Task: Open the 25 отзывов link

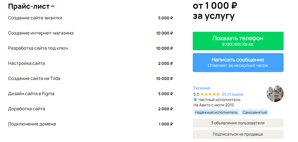Action: click(233, 94)
